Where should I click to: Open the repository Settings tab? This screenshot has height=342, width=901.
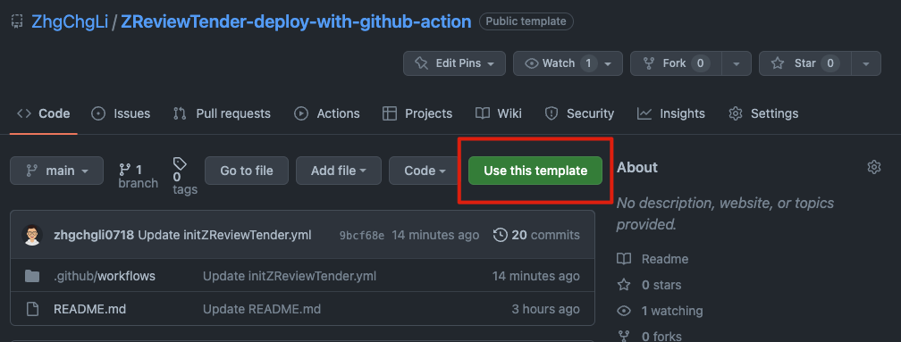[763, 113]
